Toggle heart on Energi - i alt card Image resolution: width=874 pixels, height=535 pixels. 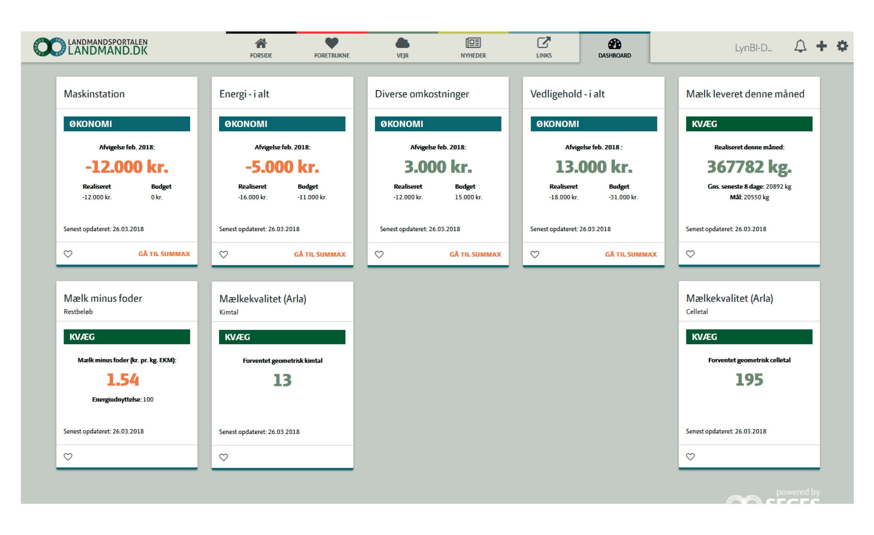223,254
